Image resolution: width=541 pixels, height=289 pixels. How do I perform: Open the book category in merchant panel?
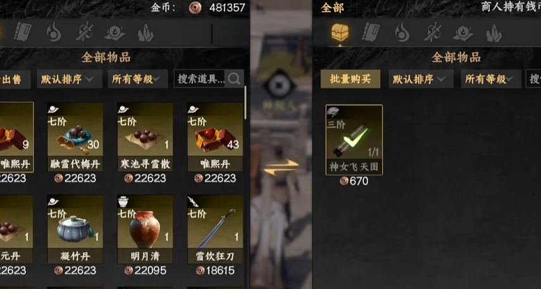coord(371,32)
